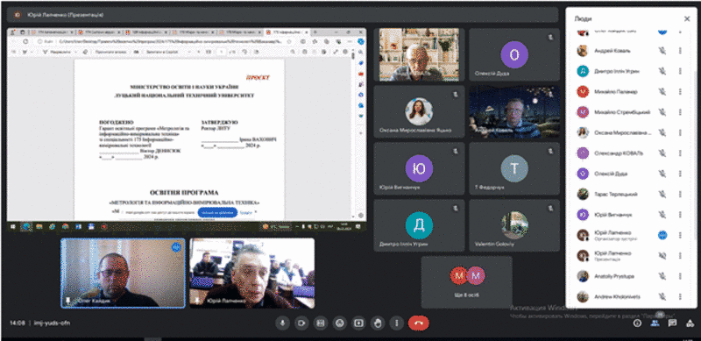Open the captions button in call bar

(x=321, y=323)
